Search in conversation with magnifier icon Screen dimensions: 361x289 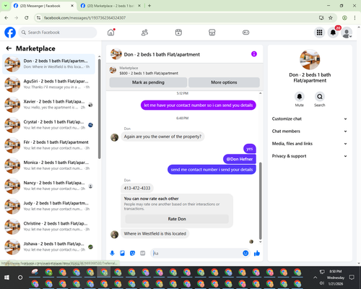[320, 97]
